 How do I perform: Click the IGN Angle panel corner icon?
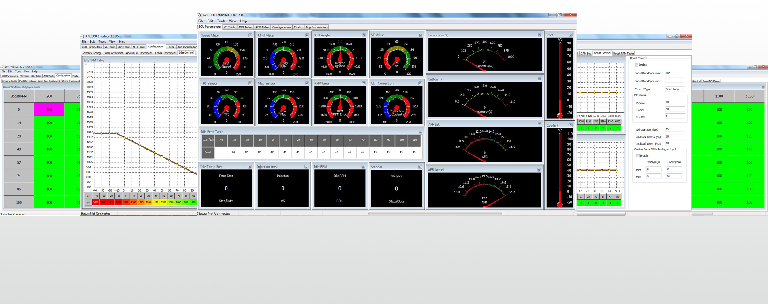[363, 35]
